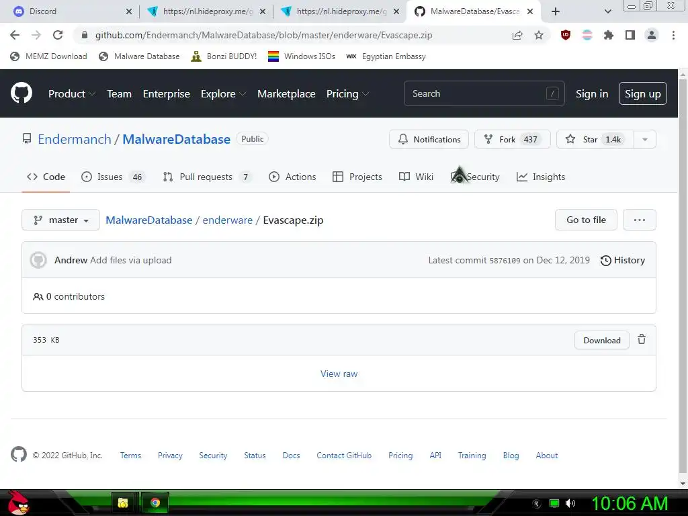The image size is (688, 516).
Task: Open the volume speaker tray icon
Action: pyautogui.click(x=570, y=503)
